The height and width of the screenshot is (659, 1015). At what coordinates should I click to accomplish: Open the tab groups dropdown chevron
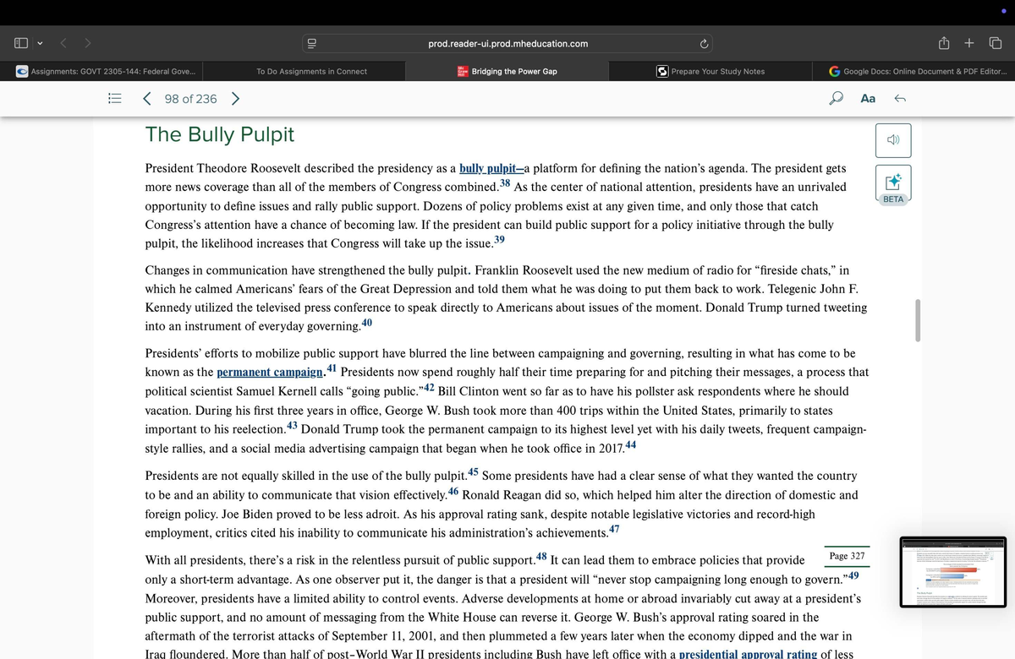(x=40, y=43)
